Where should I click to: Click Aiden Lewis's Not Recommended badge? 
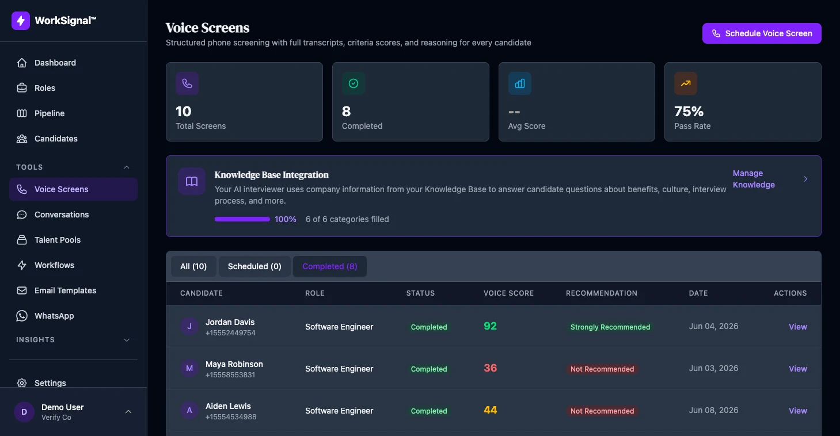pyautogui.click(x=602, y=411)
